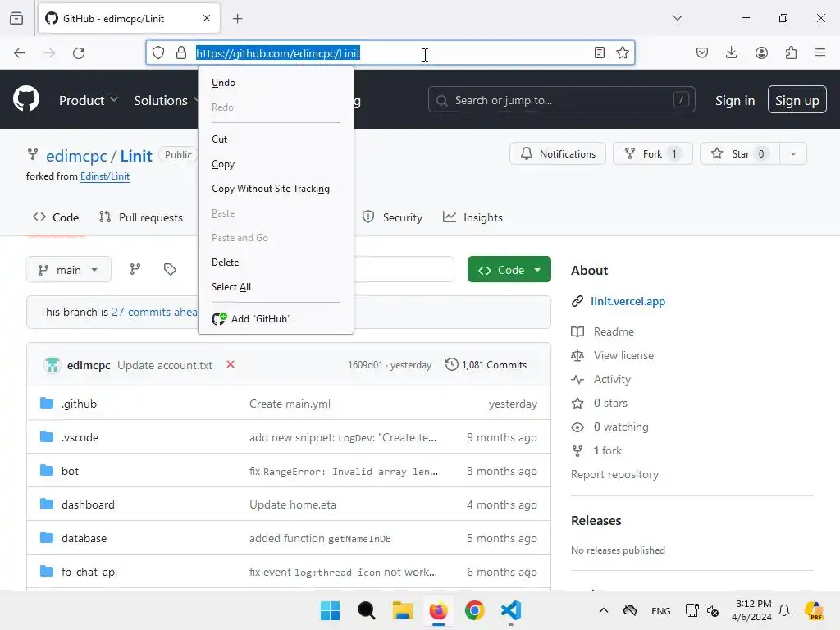Screen dimensions: 840x630
Task: Open the extensions puzzle icon
Action: coord(792,52)
